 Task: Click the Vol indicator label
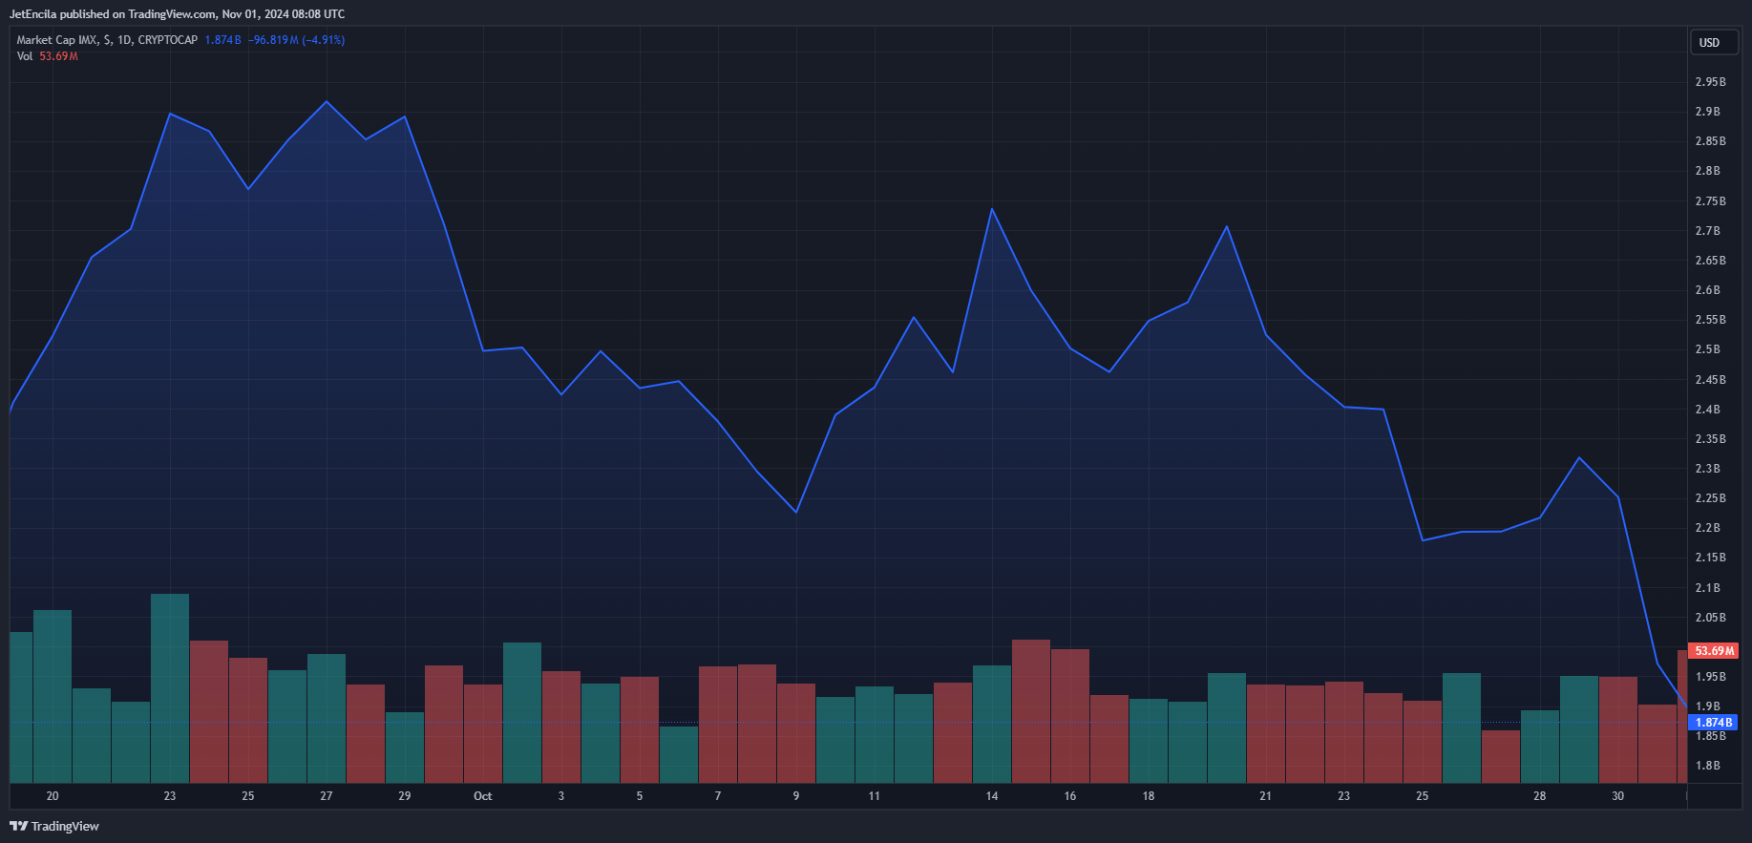[25, 56]
